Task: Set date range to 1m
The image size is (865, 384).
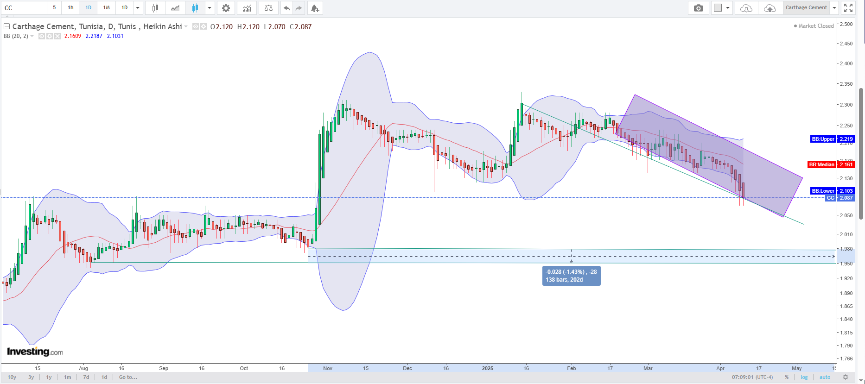Action: [x=67, y=377]
